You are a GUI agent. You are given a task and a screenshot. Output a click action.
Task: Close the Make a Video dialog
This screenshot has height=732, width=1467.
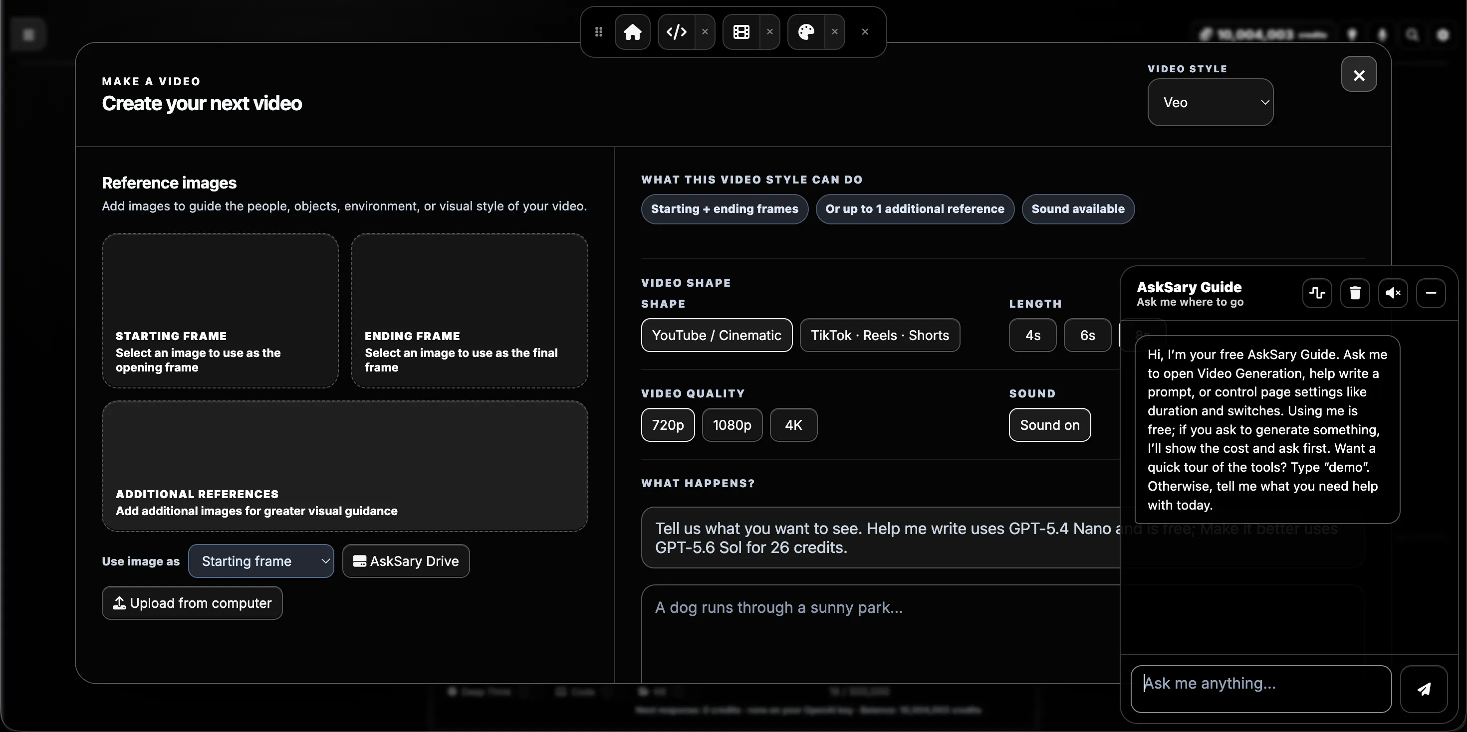click(x=1359, y=75)
